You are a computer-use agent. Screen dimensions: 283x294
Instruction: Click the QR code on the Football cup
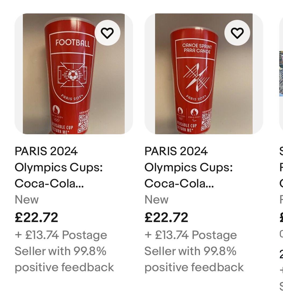[83, 122]
